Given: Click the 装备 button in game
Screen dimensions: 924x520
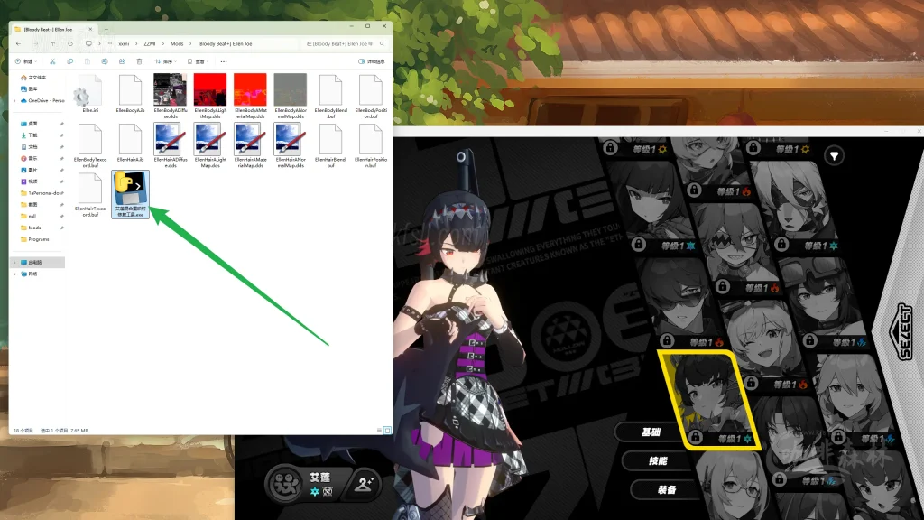Looking at the screenshot, I should (x=665, y=490).
